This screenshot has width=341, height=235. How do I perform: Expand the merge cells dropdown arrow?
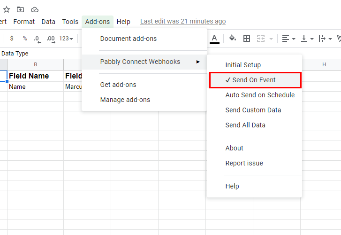point(271,39)
